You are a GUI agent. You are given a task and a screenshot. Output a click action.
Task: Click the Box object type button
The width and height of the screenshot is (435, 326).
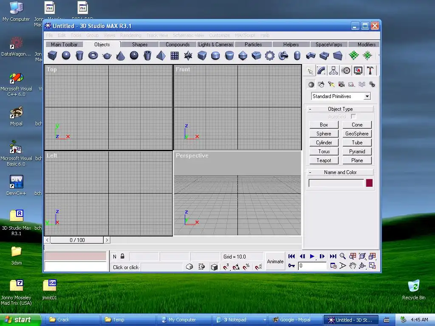(x=324, y=125)
